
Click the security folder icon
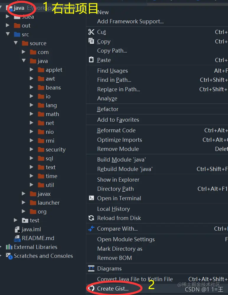tap(41, 149)
